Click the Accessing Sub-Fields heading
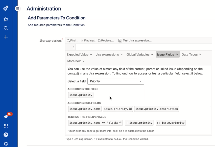This screenshot has width=215, height=147. pos(84,103)
